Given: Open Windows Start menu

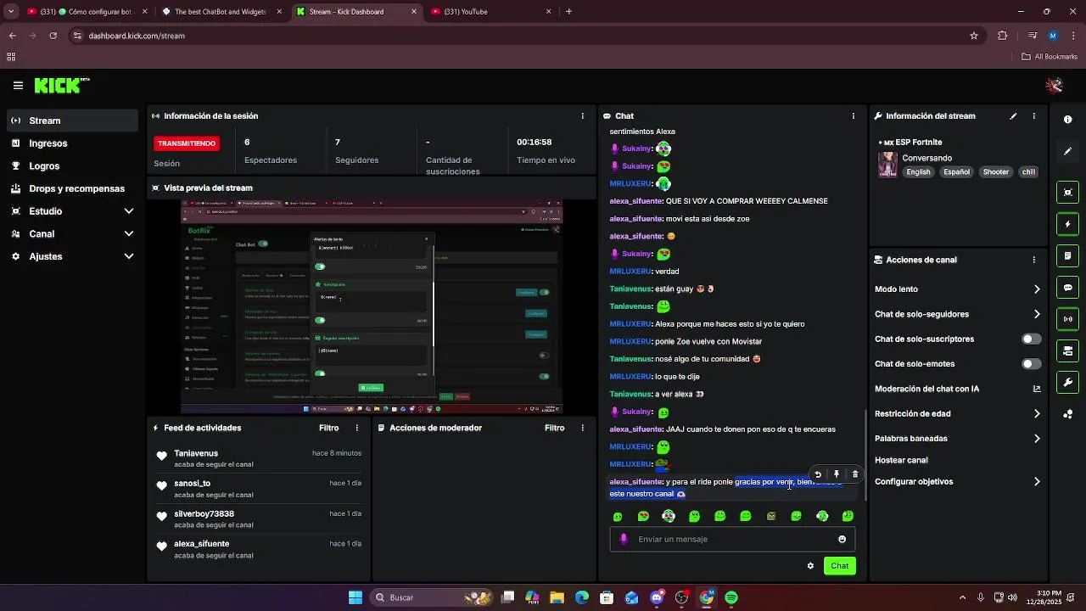Looking at the screenshot, I should (x=355, y=598).
